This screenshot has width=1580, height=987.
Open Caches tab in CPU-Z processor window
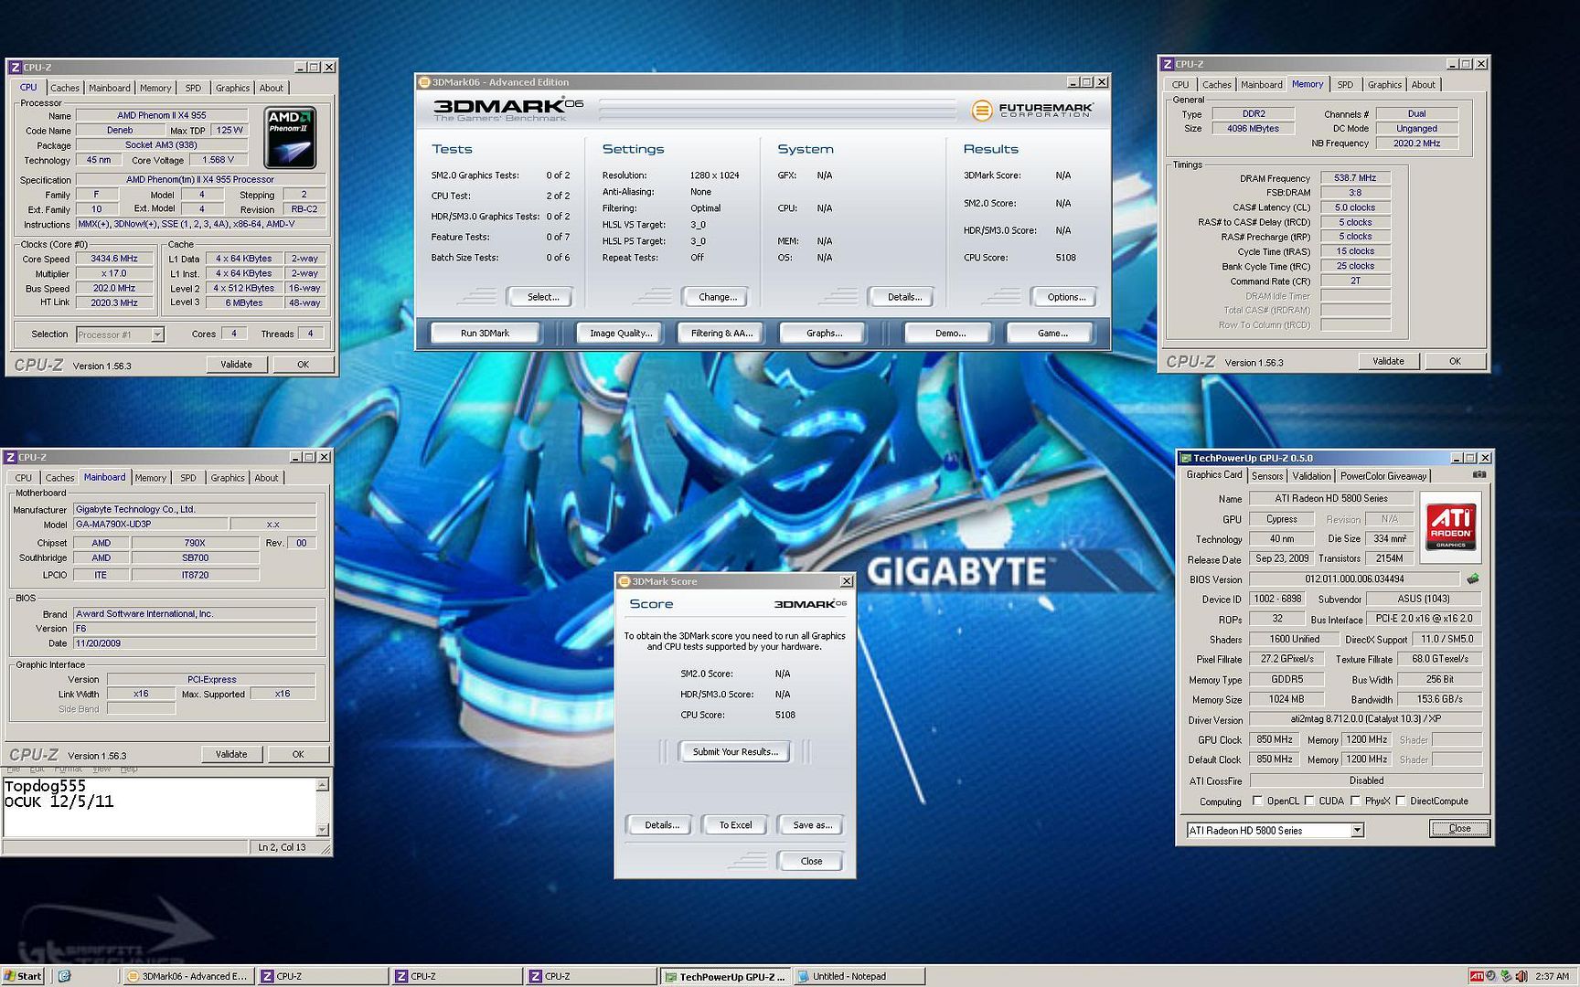[x=64, y=88]
